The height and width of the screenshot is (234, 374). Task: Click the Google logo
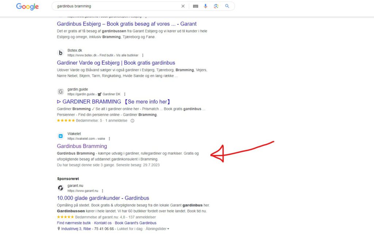[27, 7]
